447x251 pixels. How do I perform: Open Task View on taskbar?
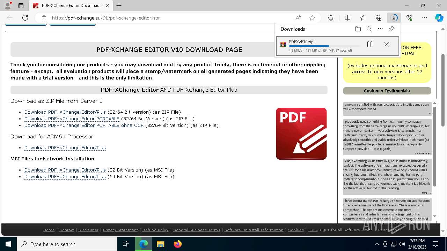click(x=126, y=244)
